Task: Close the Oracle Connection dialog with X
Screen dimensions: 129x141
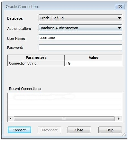Action: point(120,7)
